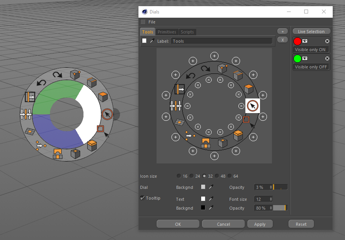Toggle the eye icon beside the green swatch

coord(305,58)
